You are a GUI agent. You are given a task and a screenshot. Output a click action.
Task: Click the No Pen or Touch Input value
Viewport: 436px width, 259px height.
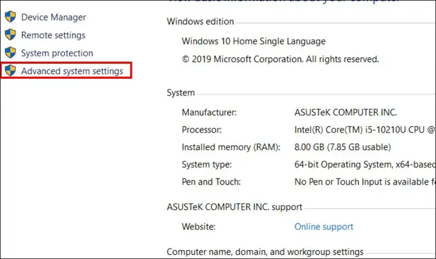tap(365, 182)
